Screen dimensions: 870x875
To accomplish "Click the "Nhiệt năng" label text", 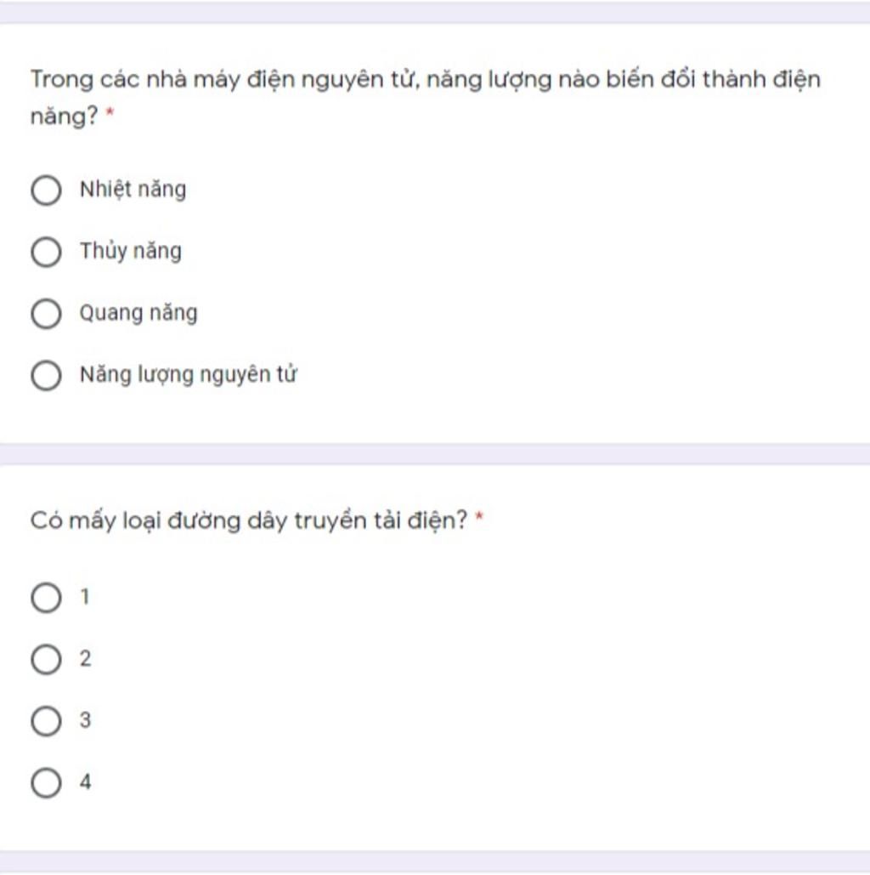I will pos(133,189).
